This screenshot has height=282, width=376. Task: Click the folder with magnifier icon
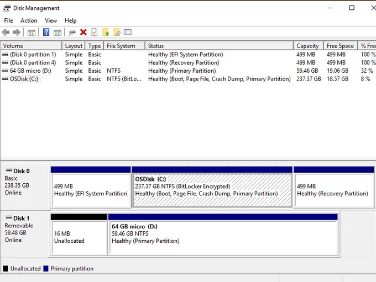point(117,33)
